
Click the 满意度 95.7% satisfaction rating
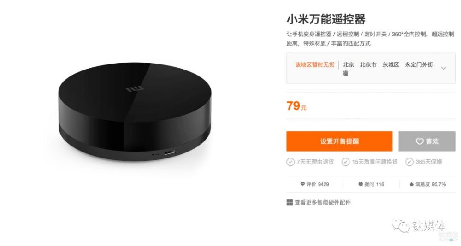point(427,184)
